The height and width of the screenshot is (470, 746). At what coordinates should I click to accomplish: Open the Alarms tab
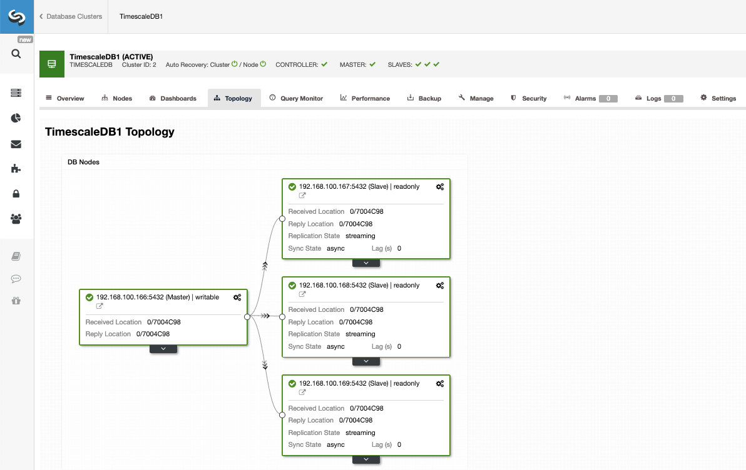[590, 98]
